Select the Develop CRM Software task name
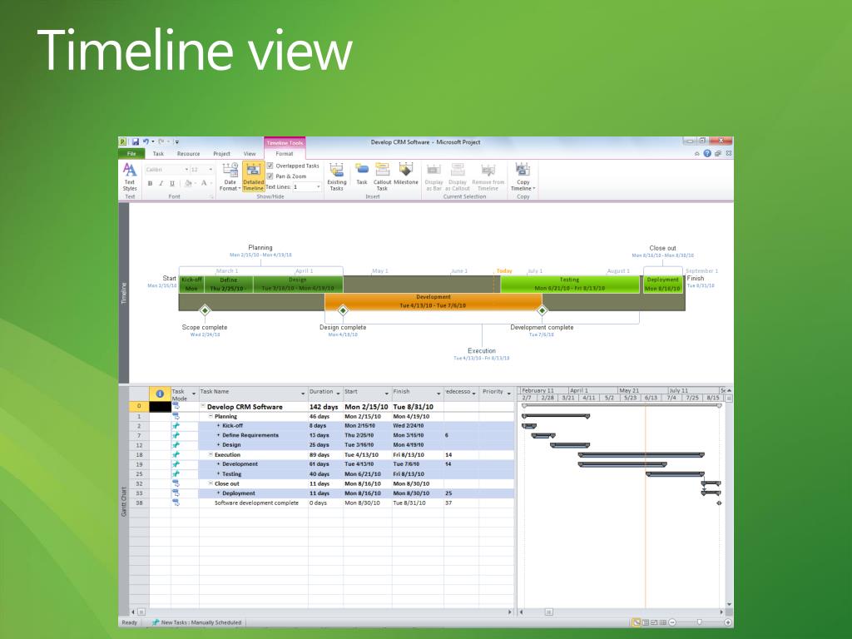Screen dimensions: 852x639 pos(245,406)
